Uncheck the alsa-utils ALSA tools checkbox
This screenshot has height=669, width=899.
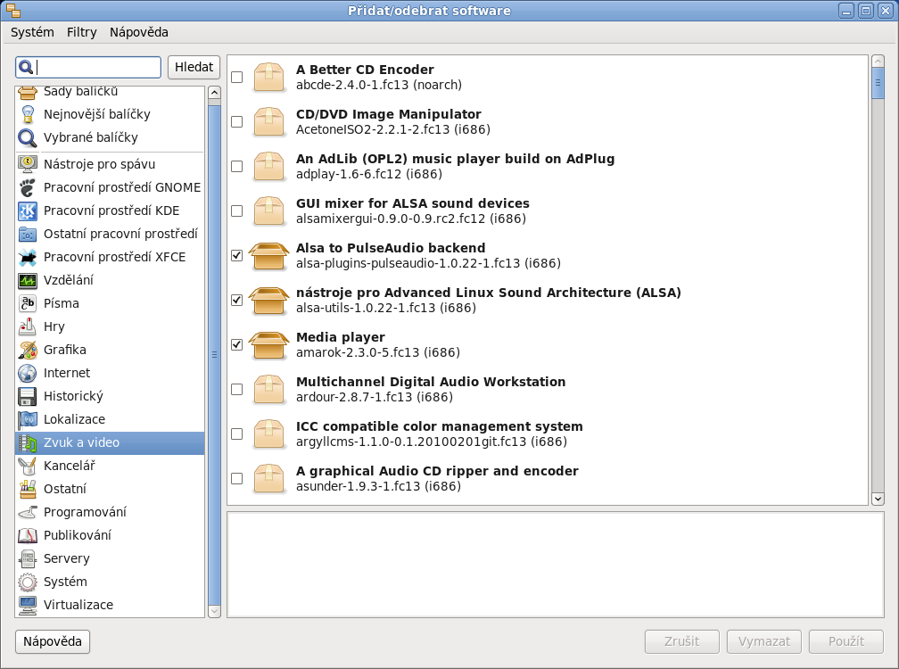point(237,301)
